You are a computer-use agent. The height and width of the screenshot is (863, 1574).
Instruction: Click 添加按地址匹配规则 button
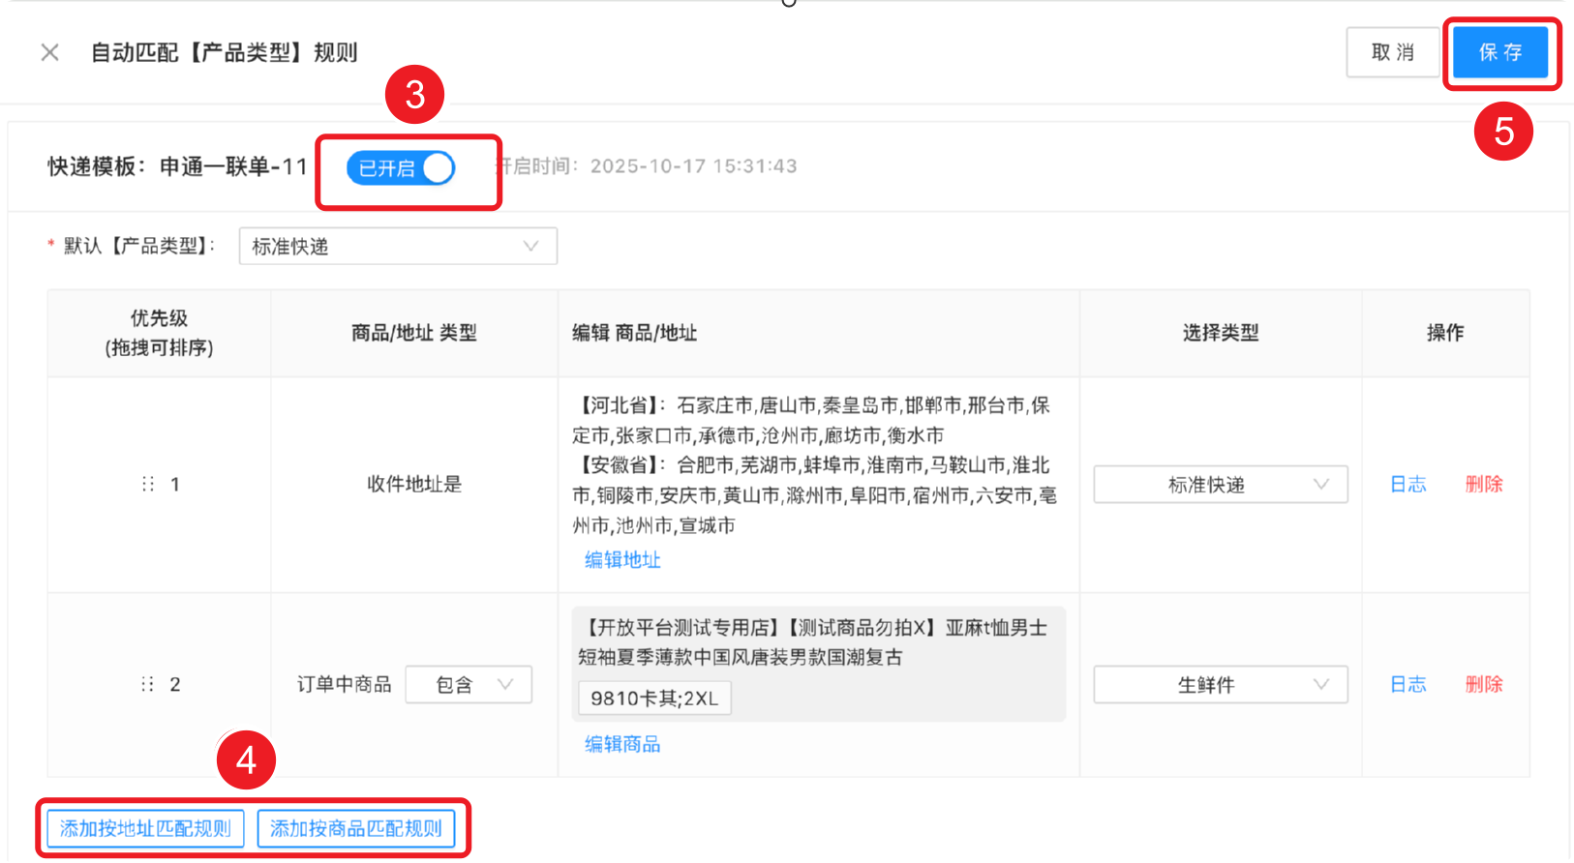tap(145, 829)
